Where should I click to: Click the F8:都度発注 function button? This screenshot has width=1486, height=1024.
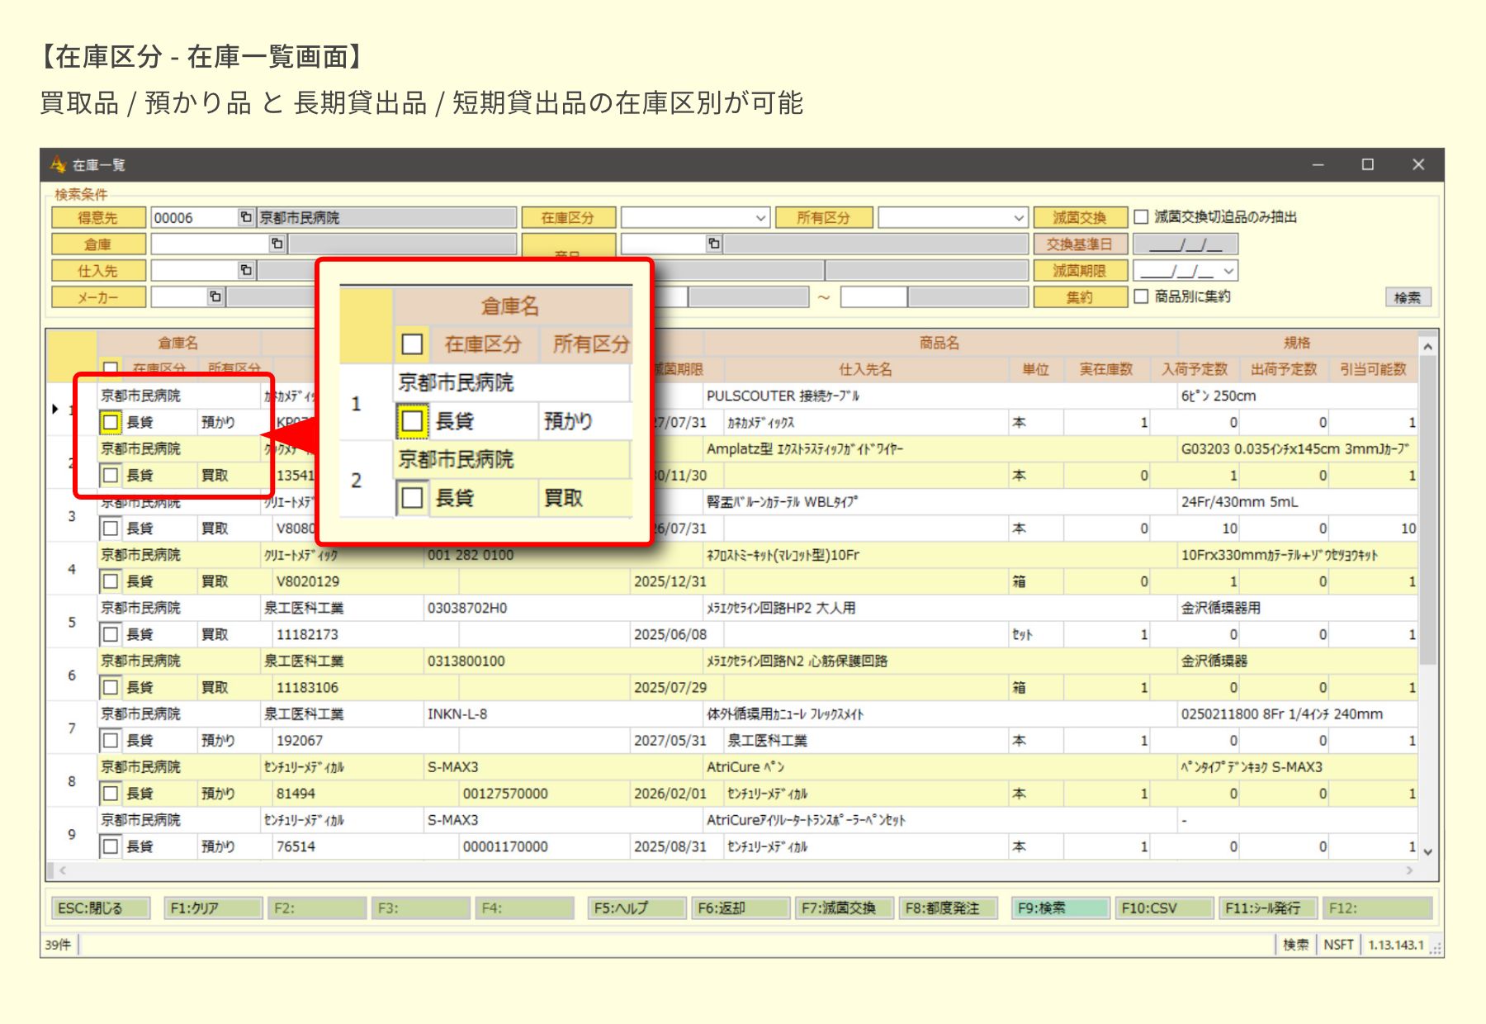click(x=948, y=908)
